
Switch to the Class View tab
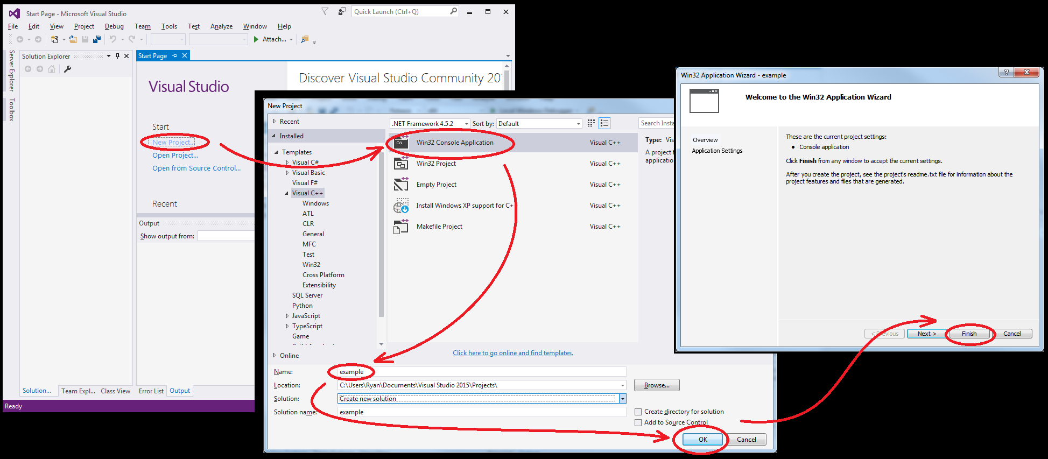[115, 391]
